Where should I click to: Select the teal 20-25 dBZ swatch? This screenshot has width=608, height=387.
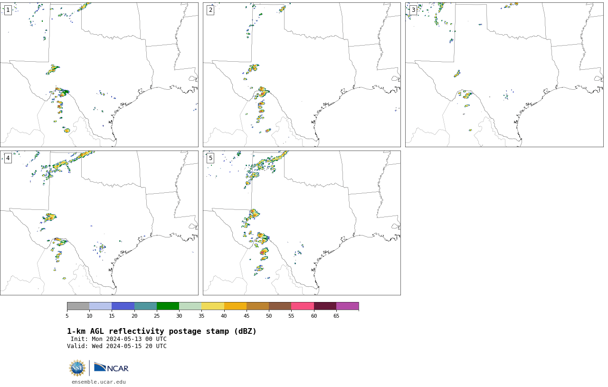[145, 306]
